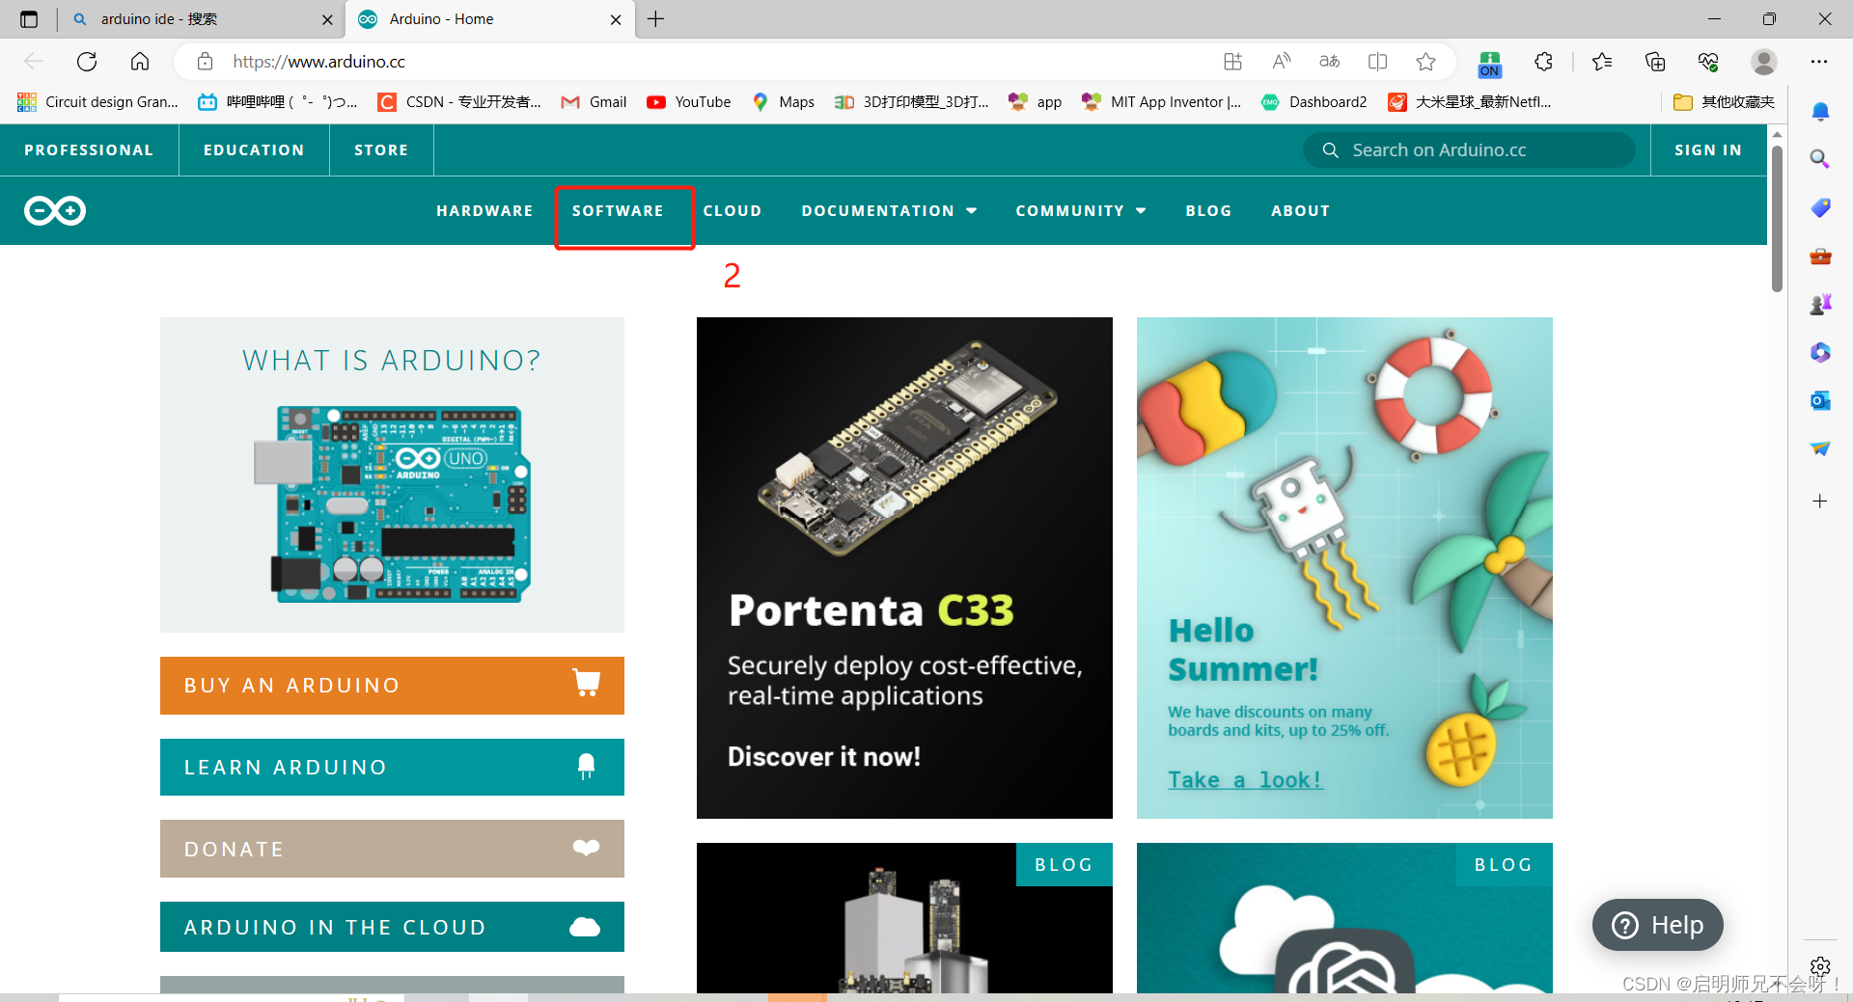
Task: Open sidebar games chess icon
Action: click(1820, 305)
